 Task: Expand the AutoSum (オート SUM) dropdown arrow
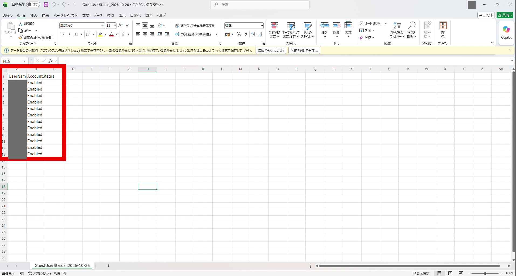(386, 24)
